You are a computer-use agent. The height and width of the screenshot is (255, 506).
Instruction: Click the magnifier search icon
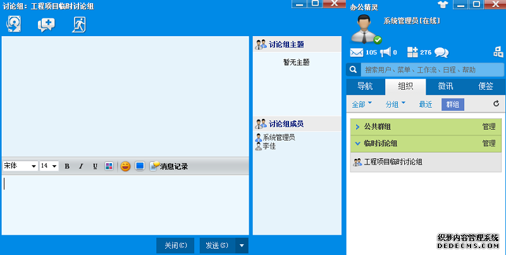coord(354,70)
